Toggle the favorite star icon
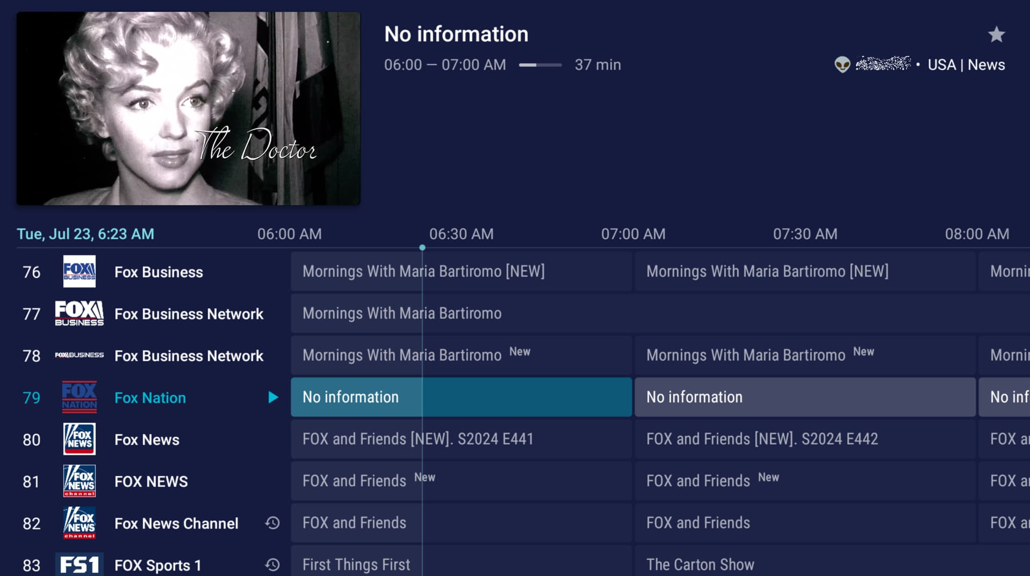 click(x=996, y=34)
